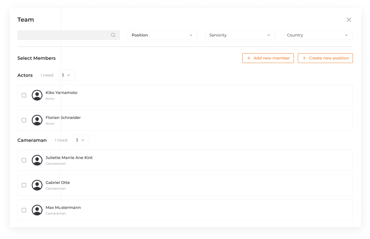Click Juliette Marrie Ane Kint's avatar
The width and height of the screenshot is (370, 239).
click(x=37, y=160)
